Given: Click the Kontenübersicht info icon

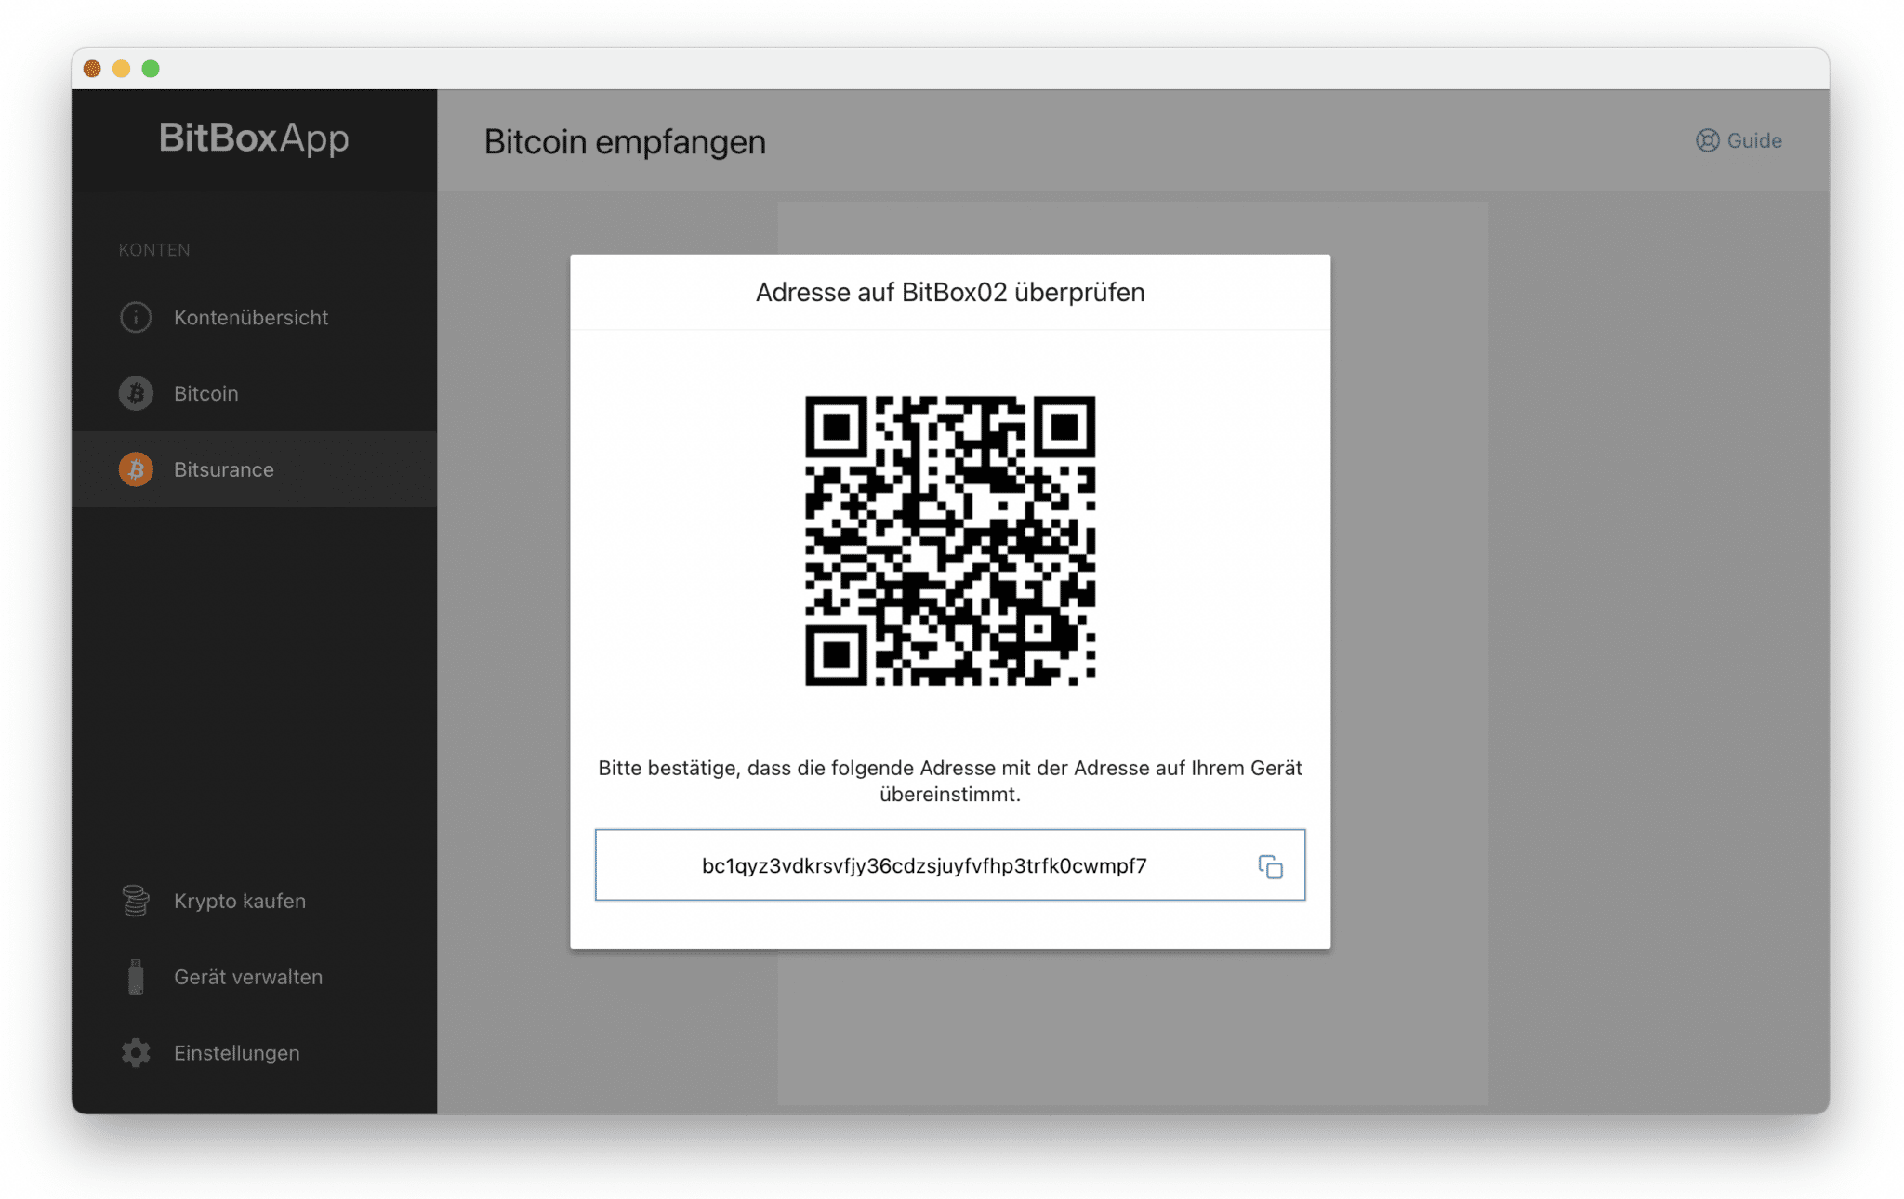Looking at the screenshot, I should click(136, 317).
